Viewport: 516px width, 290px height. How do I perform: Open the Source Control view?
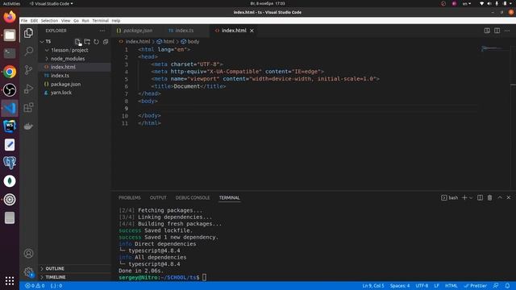[x=29, y=70]
